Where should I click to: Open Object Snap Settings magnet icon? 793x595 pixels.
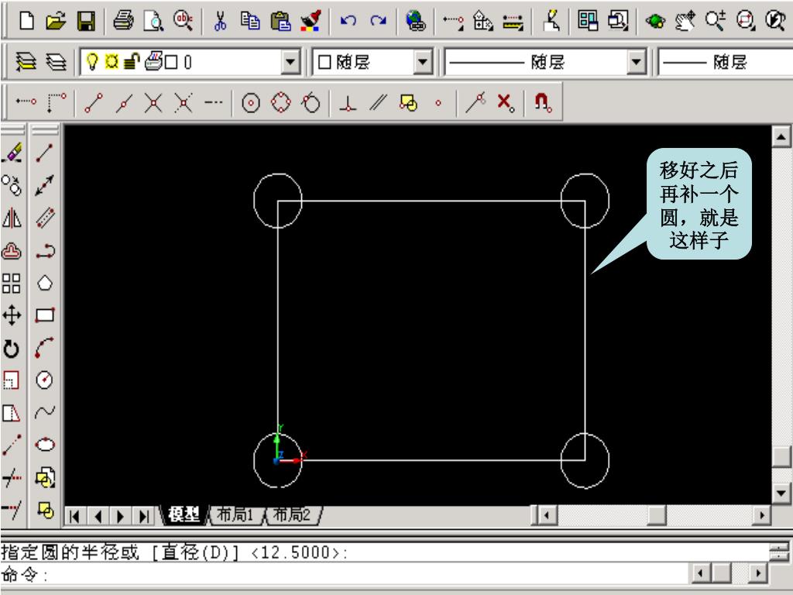pos(543,103)
